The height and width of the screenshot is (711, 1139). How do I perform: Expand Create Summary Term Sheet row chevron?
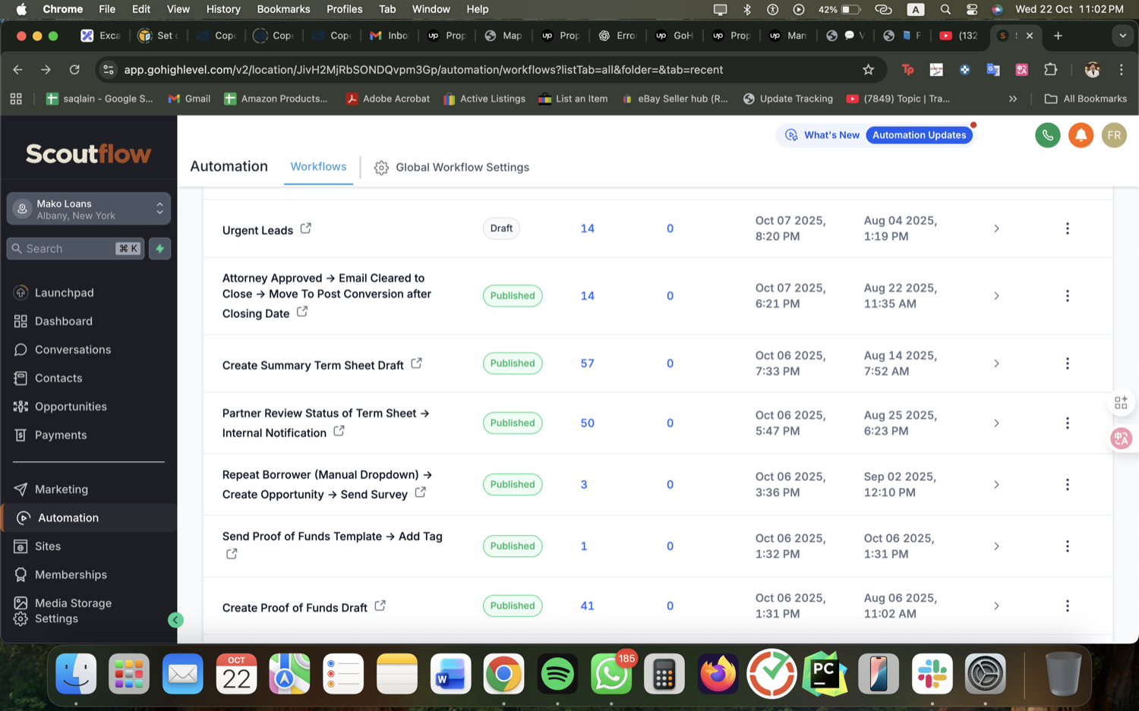click(996, 363)
